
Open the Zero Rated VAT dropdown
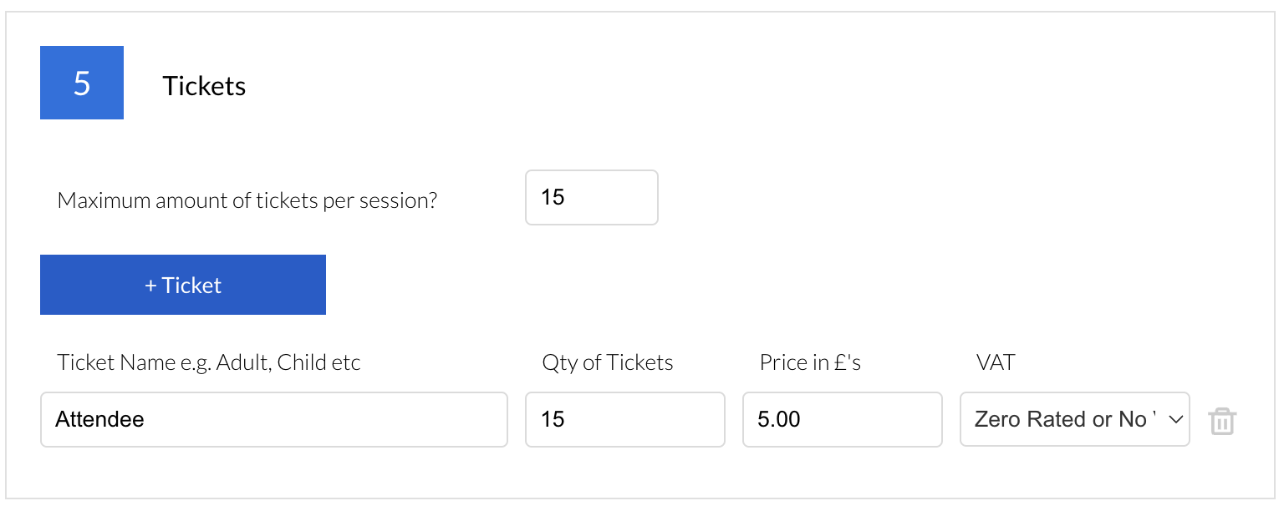tap(1074, 419)
